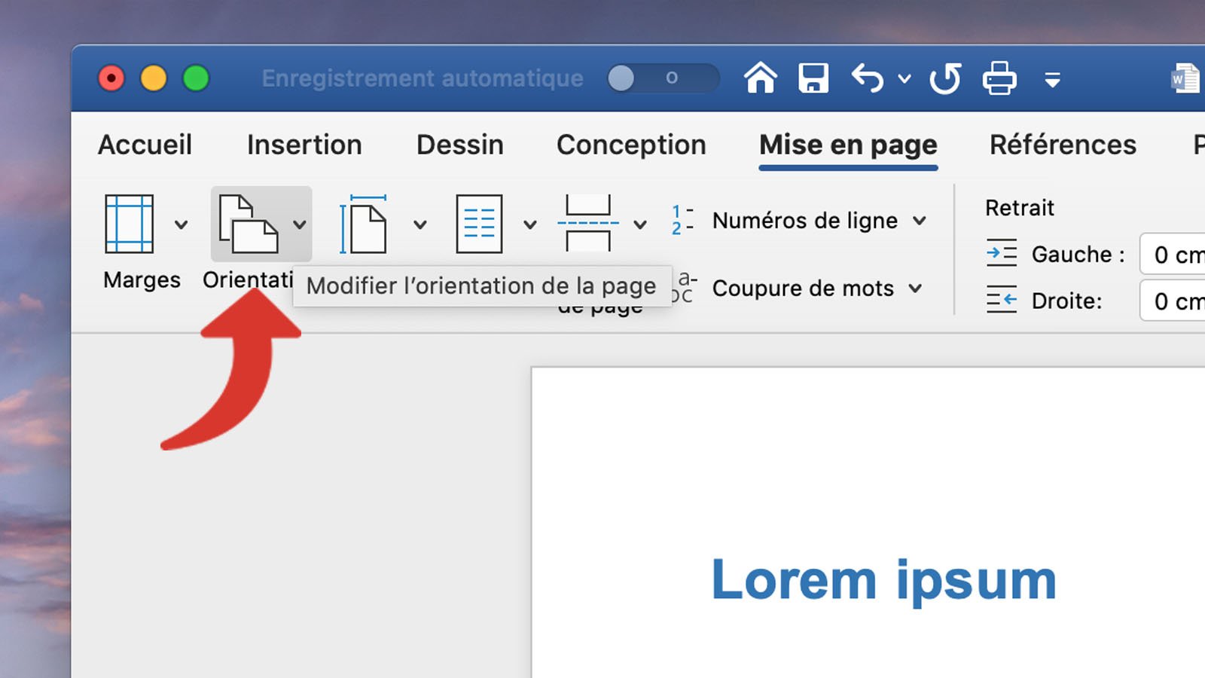Go to the Dessin tab
The height and width of the screenshot is (678, 1205).
click(460, 145)
